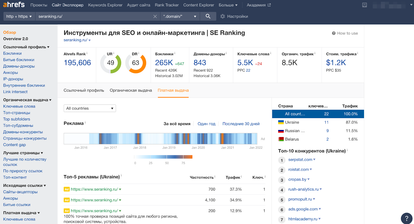Click the seranking.ru/ URL input field

94,16
